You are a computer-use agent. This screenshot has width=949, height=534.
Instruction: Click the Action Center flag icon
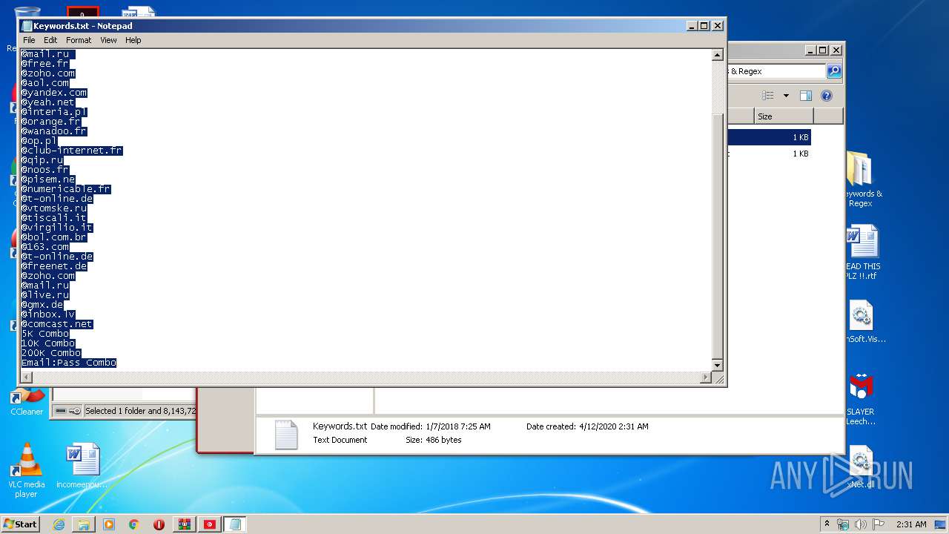click(879, 524)
